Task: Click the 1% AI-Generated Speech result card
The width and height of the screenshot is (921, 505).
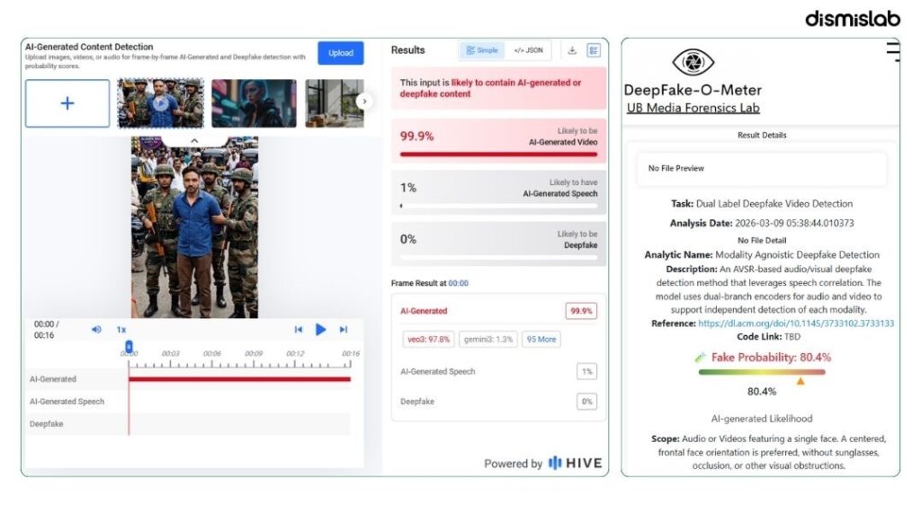Action: click(x=498, y=193)
